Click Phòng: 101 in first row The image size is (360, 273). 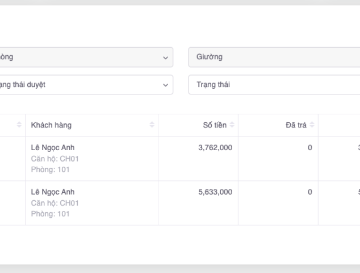click(48, 168)
